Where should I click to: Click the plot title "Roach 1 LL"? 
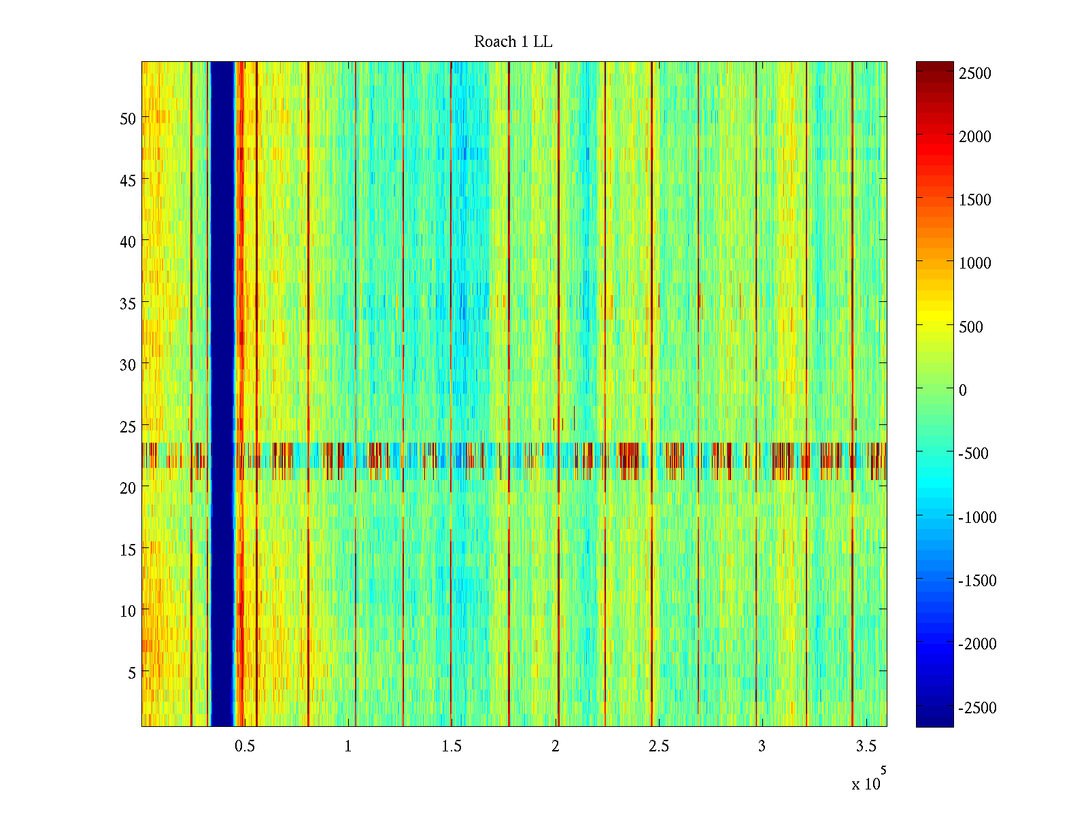point(513,42)
